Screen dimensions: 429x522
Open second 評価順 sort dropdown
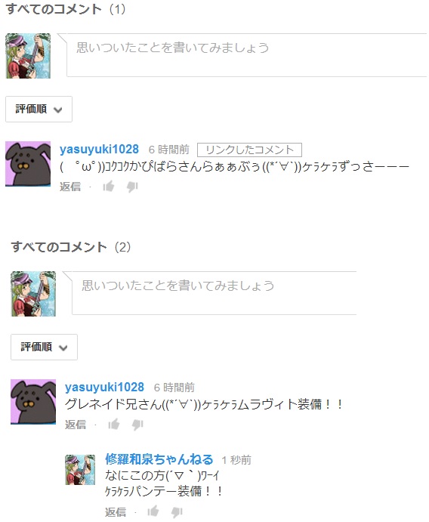pyautogui.click(x=44, y=347)
